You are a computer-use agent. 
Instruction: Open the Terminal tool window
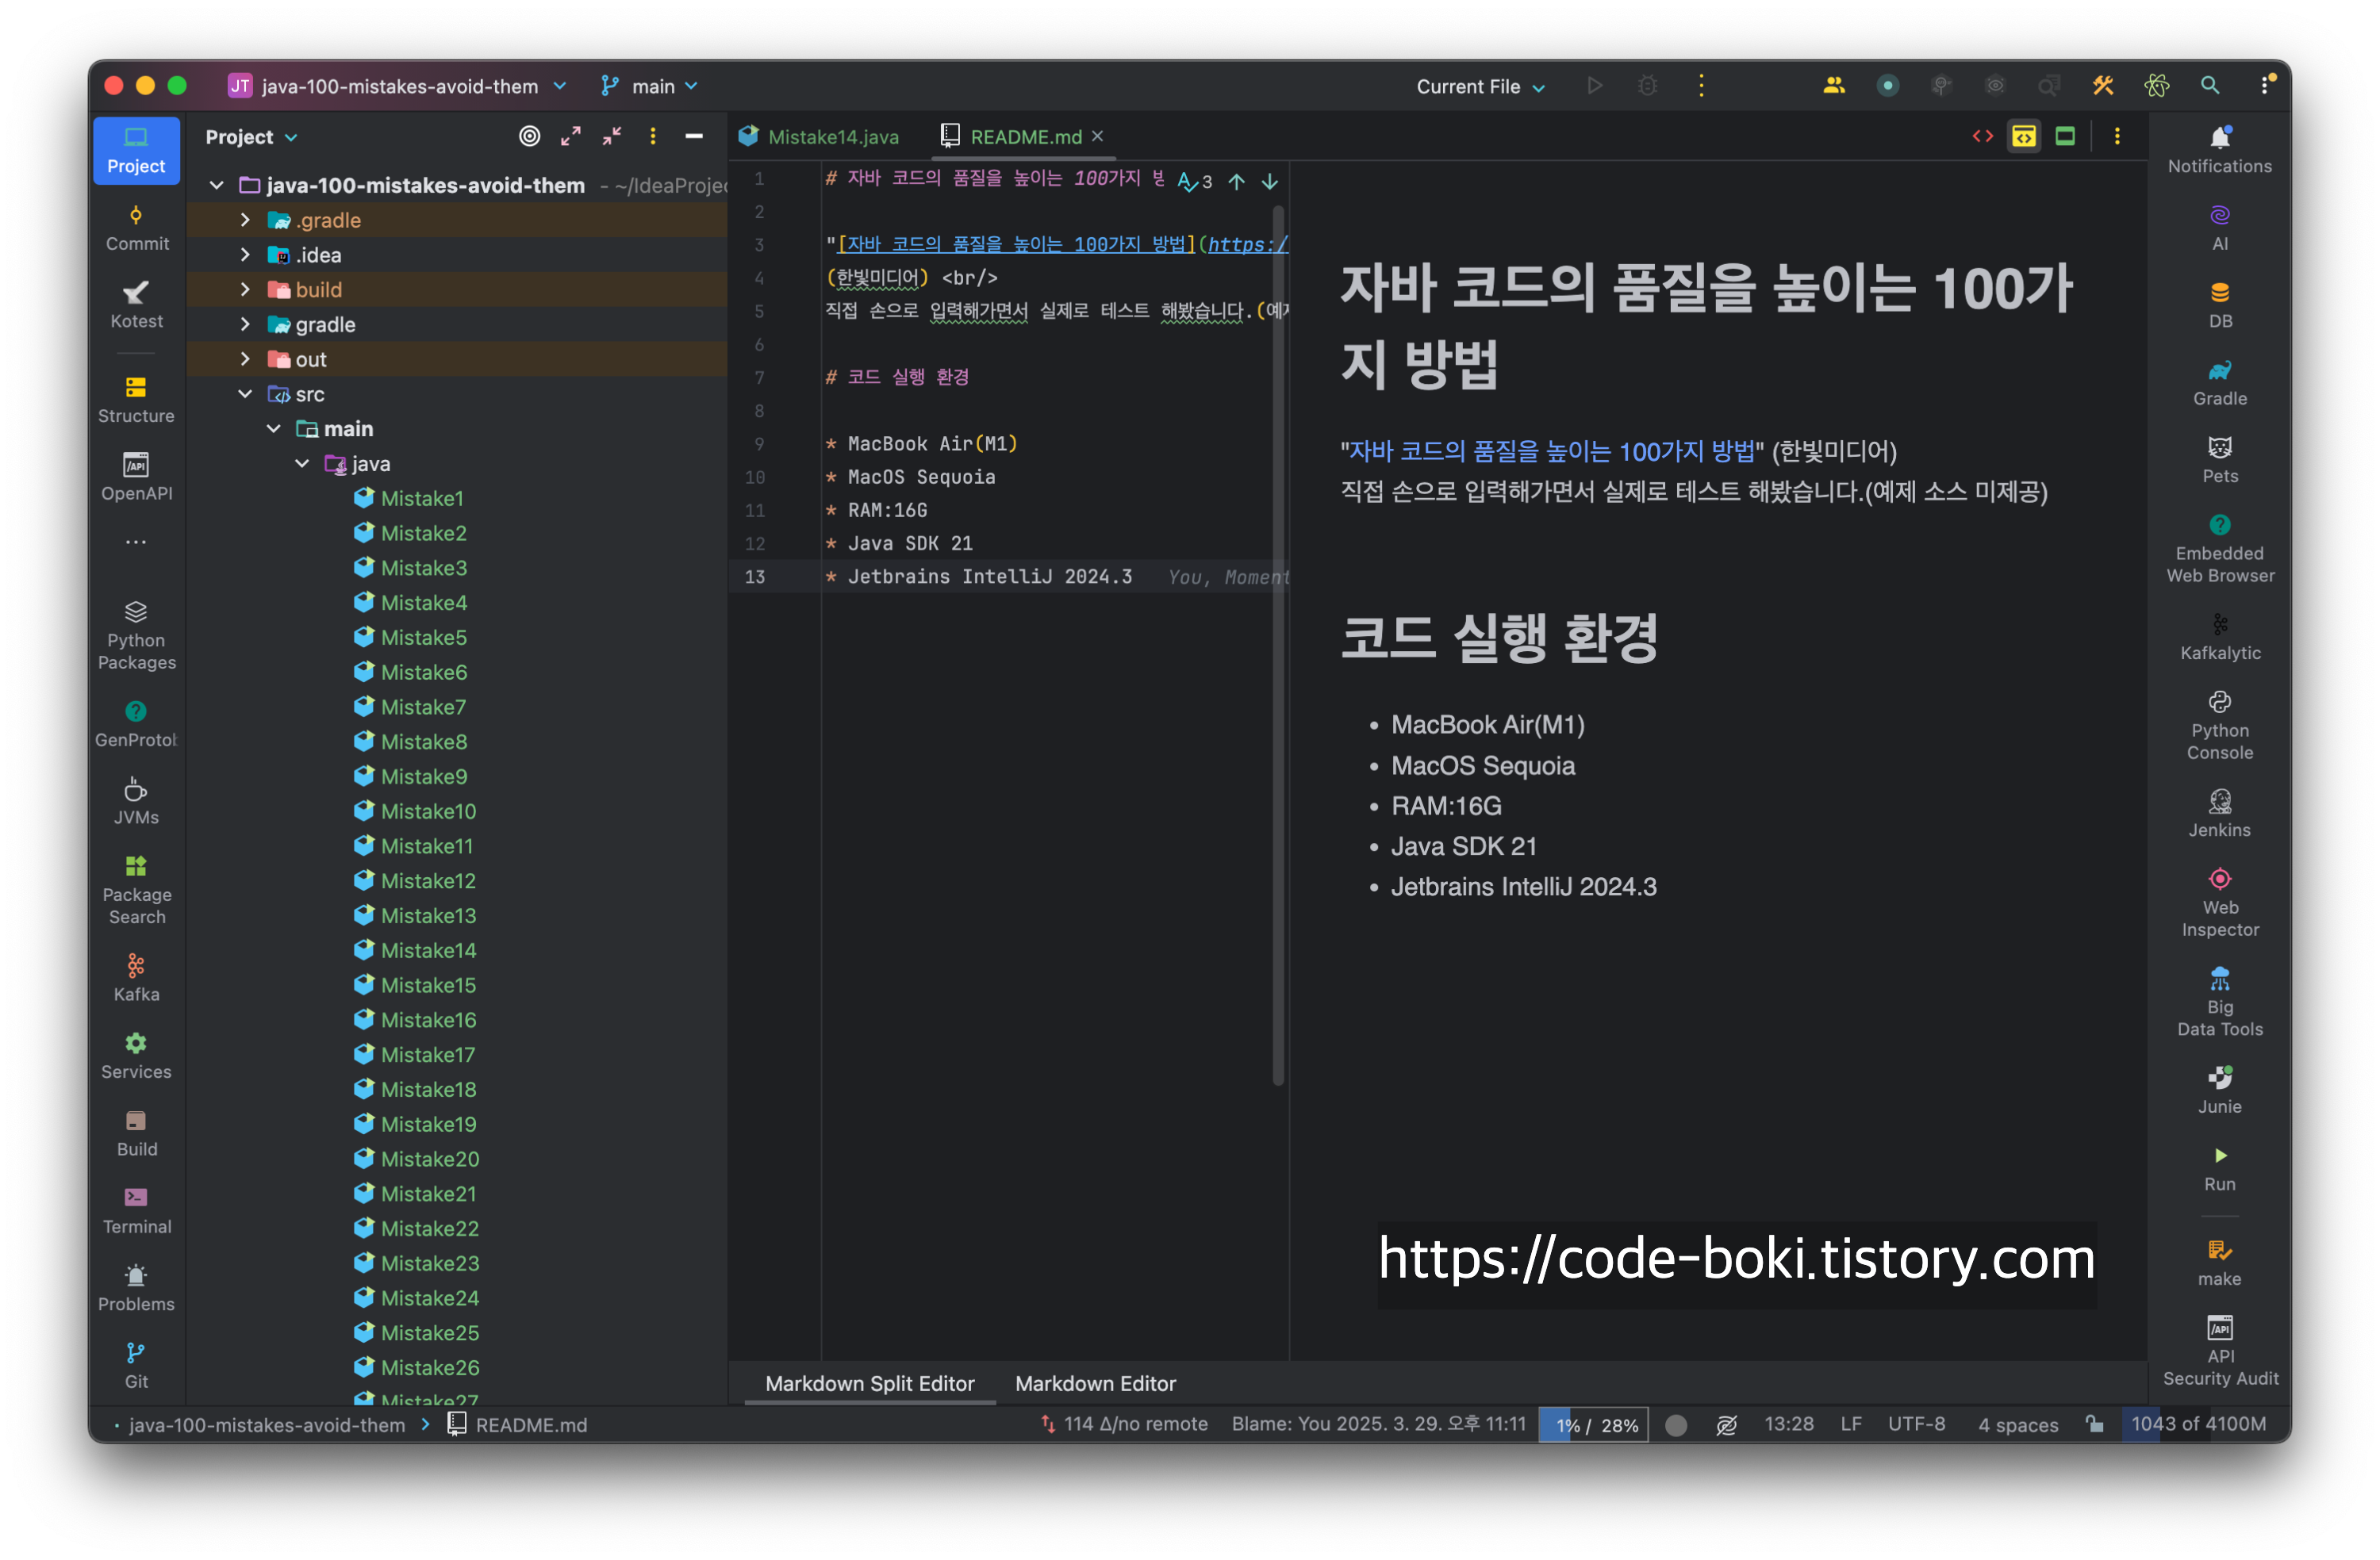coord(137,1211)
